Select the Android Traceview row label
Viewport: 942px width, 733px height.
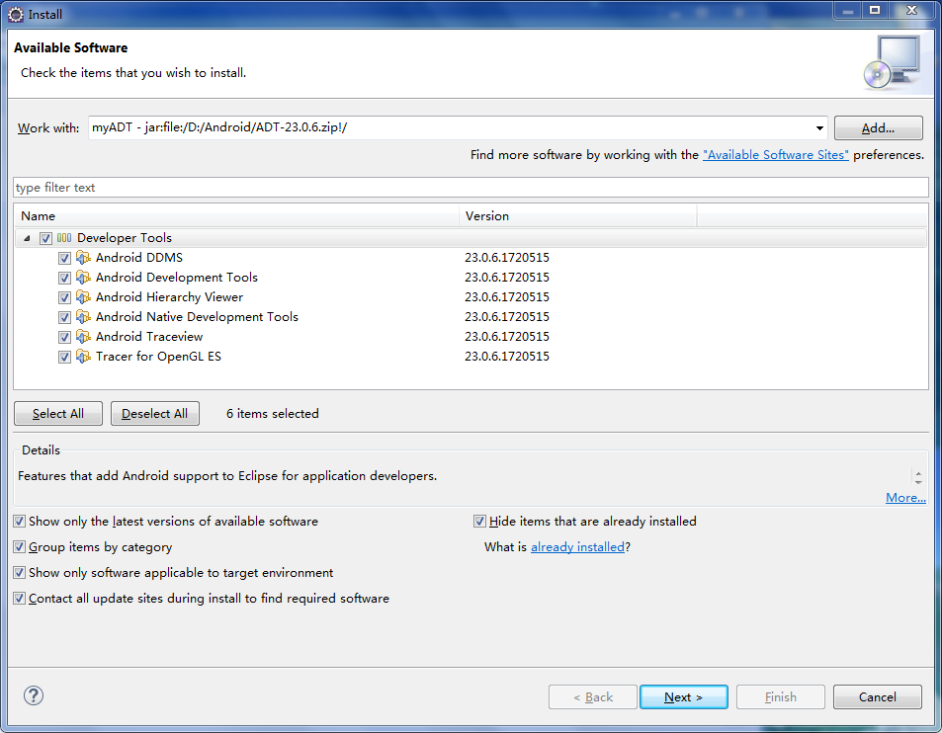(x=149, y=337)
